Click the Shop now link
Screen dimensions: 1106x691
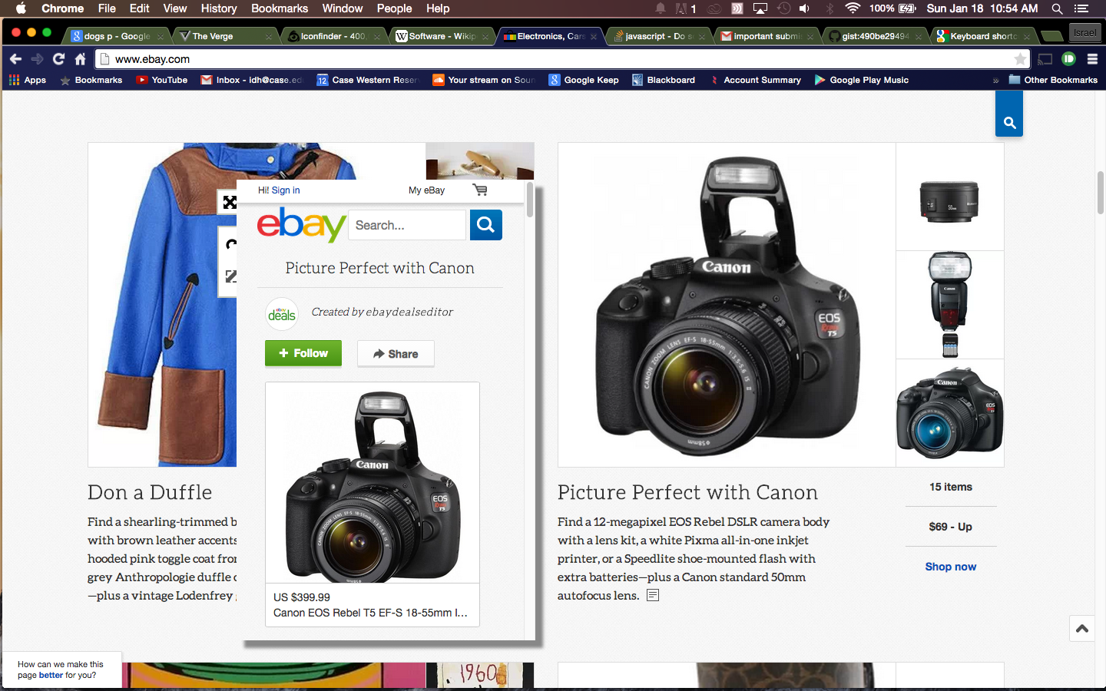click(x=950, y=567)
